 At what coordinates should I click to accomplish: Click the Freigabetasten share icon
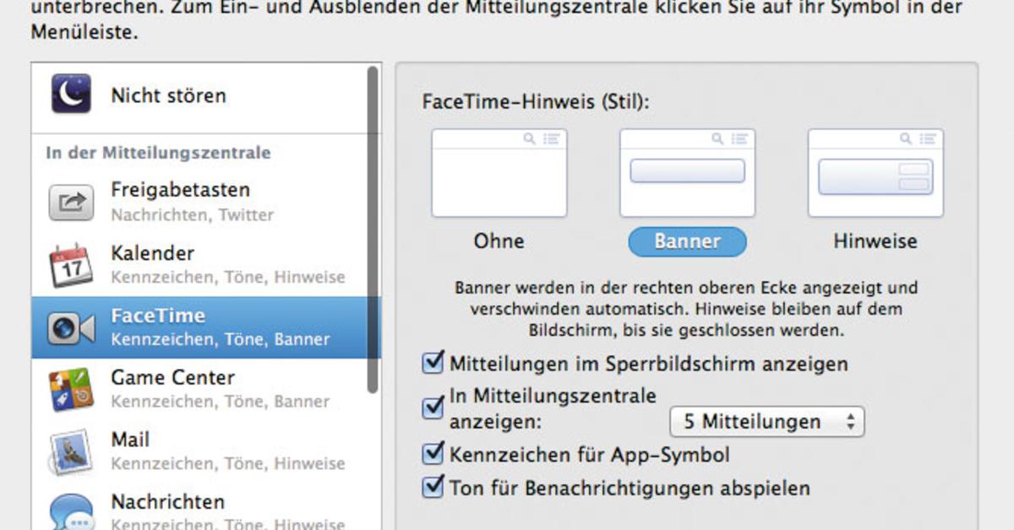click(x=71, y=203)
